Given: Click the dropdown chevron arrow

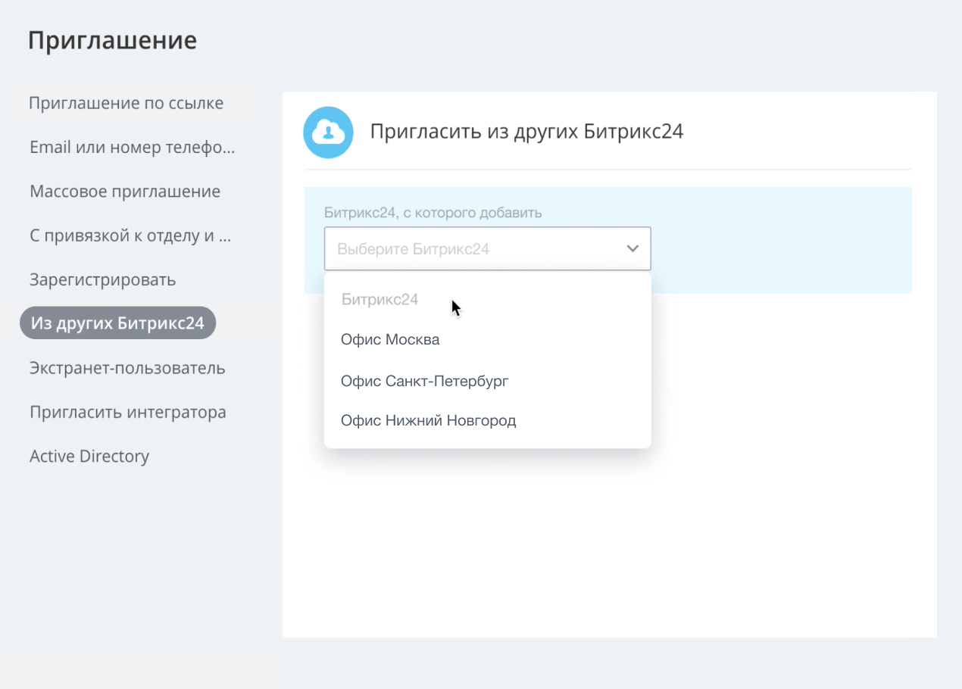Looking at the screenshot, I should [632, 248].
